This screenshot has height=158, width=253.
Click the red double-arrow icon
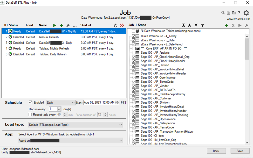click(122, 25)
